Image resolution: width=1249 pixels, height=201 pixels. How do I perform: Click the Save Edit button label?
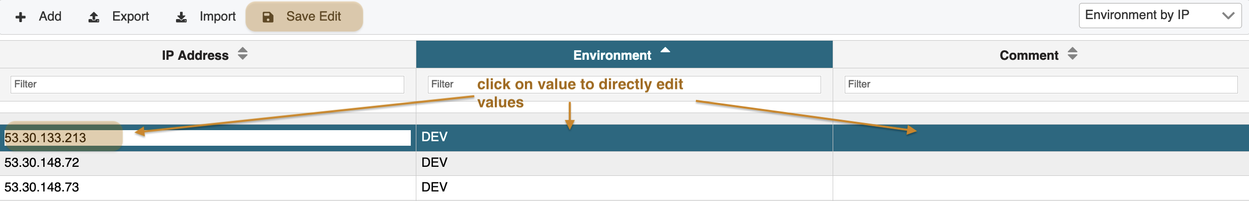pyautogui.click(x=313, y=17)
